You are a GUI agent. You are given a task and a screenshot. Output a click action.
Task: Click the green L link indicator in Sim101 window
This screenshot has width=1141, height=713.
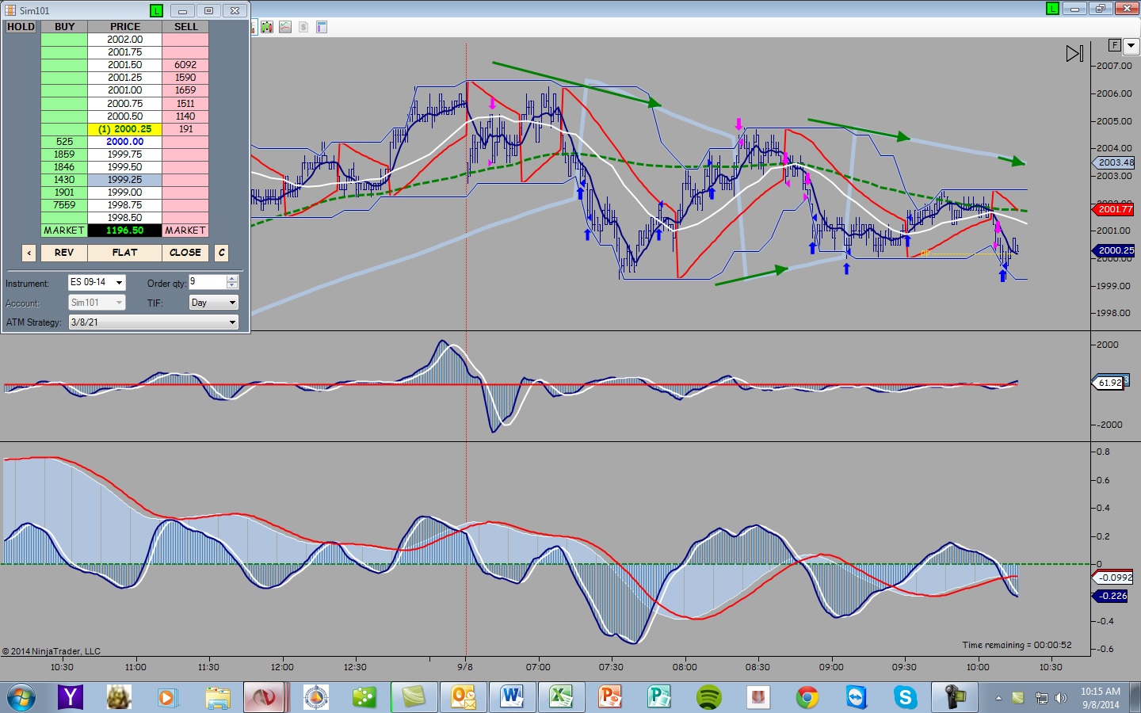[x=156, y=10]
